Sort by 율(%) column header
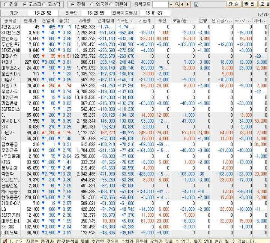This screenshot has width=270, height=243. pyautogui.click(x=64, y=21)
